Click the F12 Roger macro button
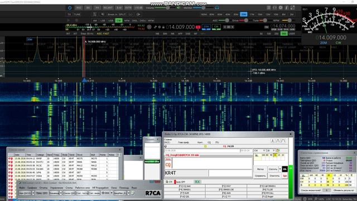357x201 pixels. click(268, 196)
